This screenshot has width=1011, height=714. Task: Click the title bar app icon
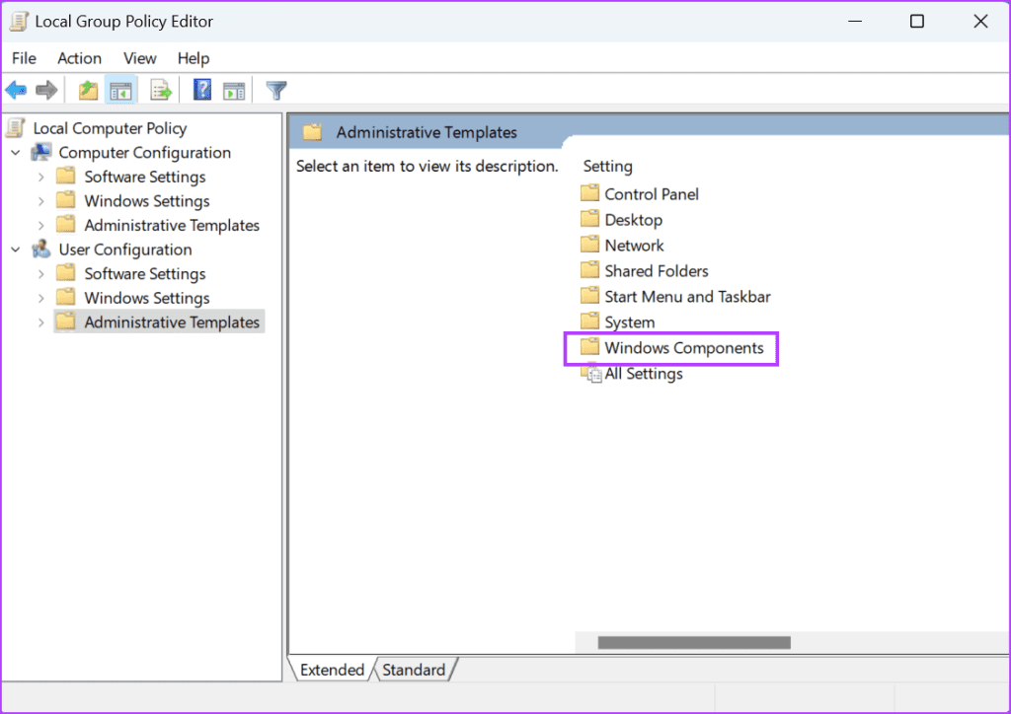click(19, 22)
